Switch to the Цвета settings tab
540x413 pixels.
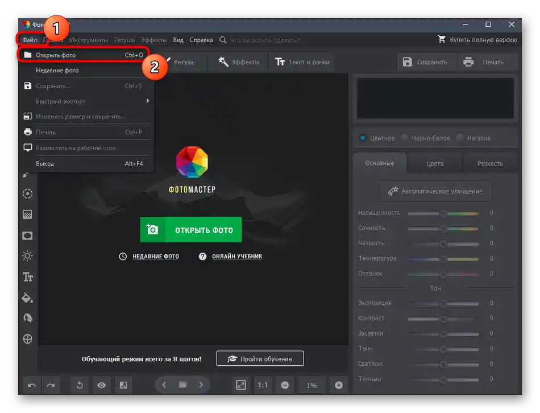[435, 163]
